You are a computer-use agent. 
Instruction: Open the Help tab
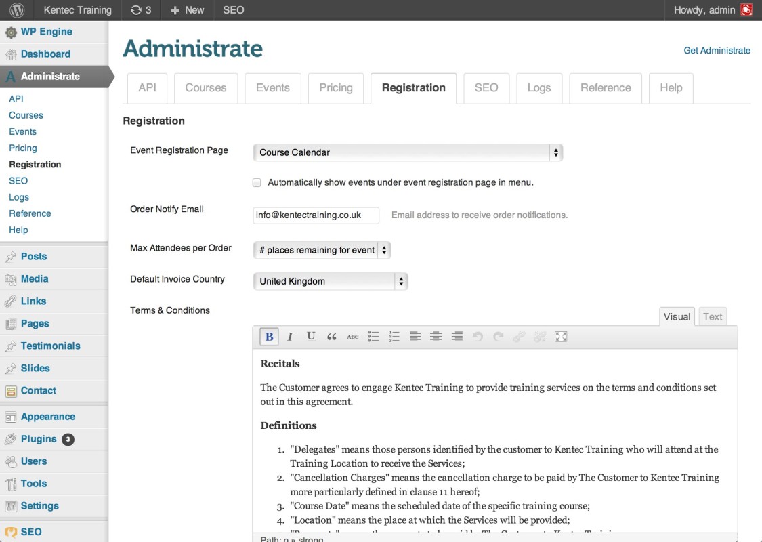point(671,88)
